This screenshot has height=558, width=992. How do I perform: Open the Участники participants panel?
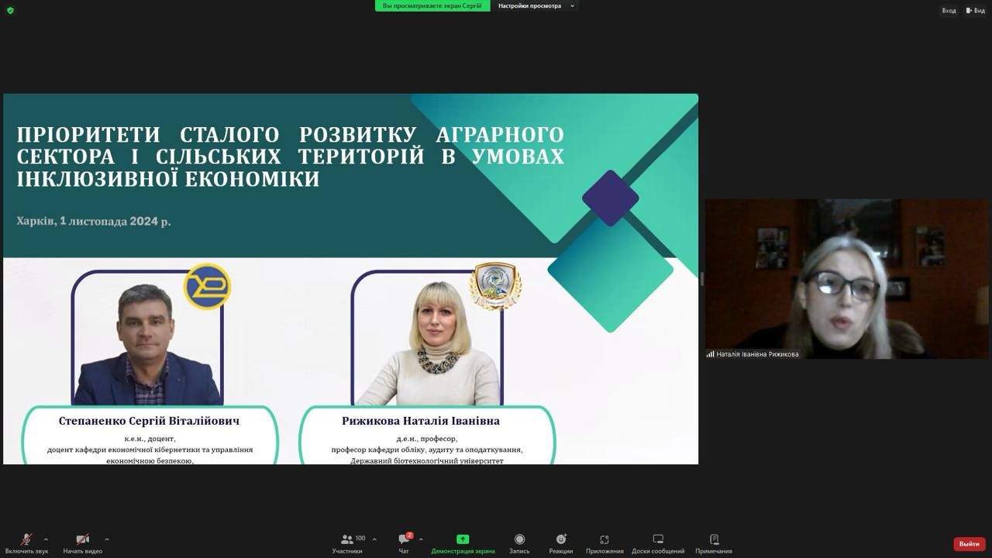[x=347, y=540]
